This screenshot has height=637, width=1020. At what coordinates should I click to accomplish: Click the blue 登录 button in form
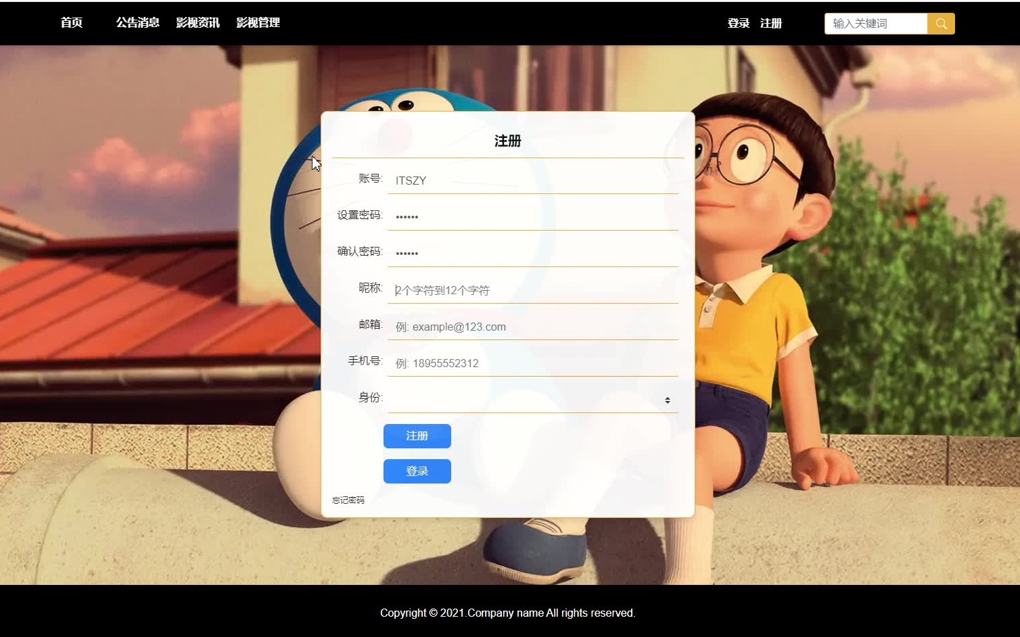pyautogui.click(x=417, y=471)
